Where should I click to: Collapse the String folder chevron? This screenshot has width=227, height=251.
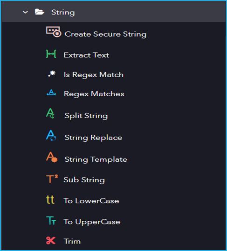point(25,12)
